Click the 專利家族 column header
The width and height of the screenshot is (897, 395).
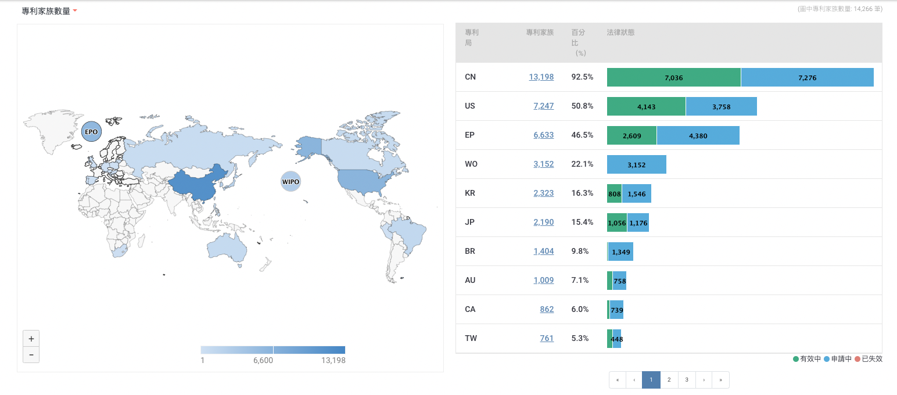click(x=540, y=33)
